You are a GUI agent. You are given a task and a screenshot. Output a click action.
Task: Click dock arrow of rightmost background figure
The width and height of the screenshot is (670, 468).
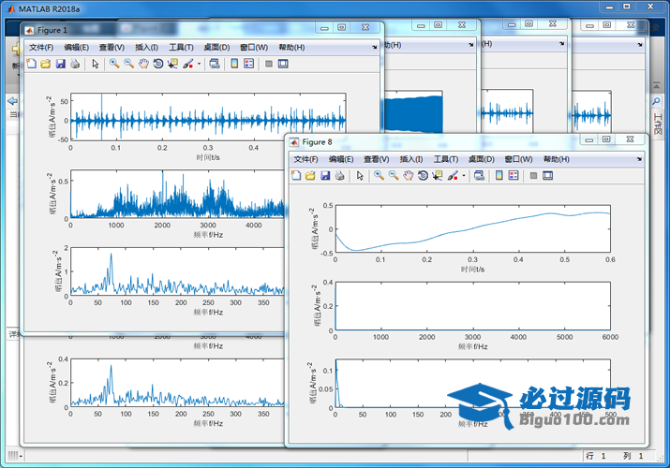[640, 45]
